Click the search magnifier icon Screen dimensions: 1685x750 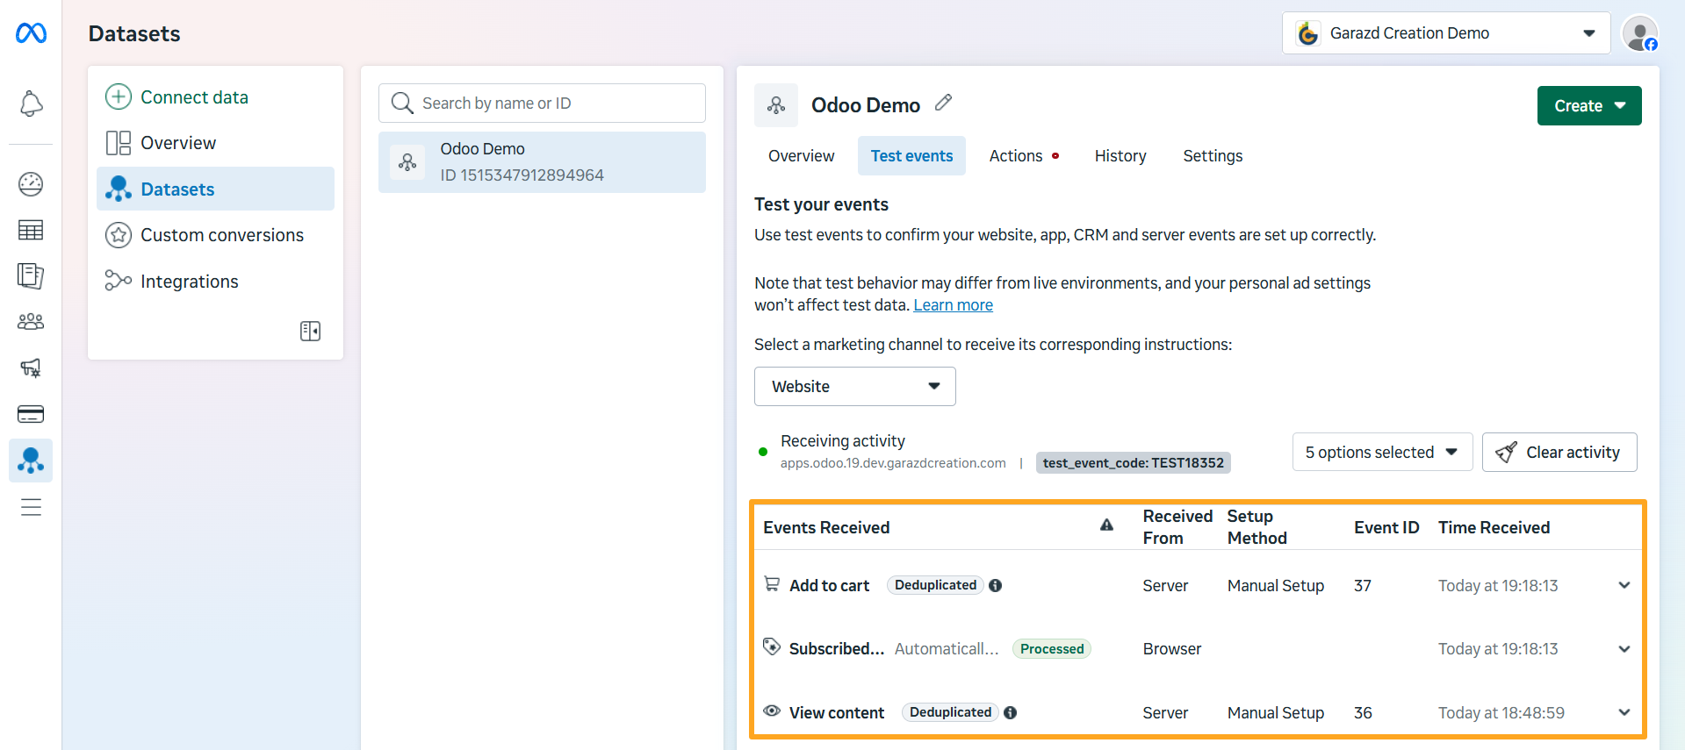(402, 103)
